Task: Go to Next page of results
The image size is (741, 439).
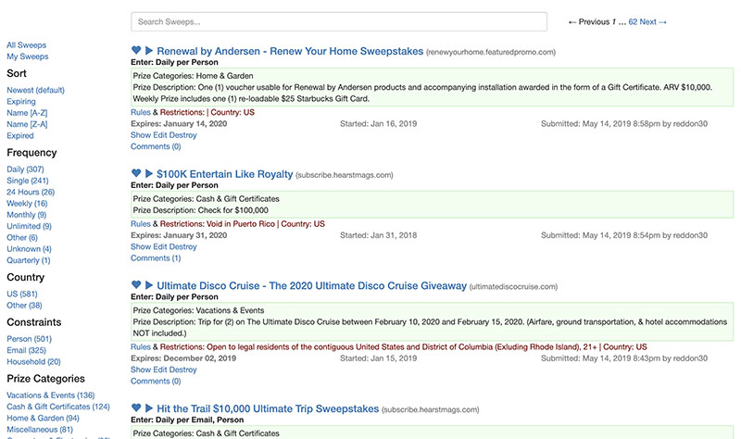Action: pyautogui.click(x=653, y=21)
